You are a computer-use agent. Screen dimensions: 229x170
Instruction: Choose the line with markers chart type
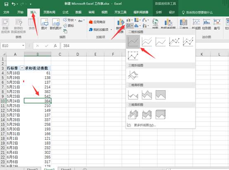174,42
